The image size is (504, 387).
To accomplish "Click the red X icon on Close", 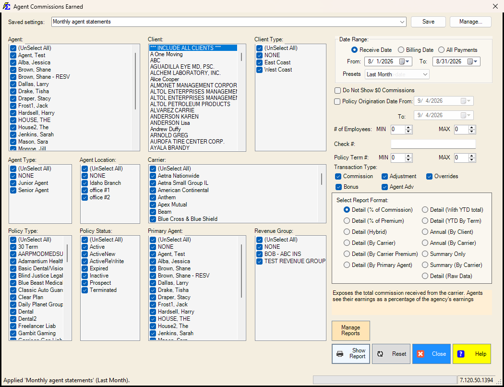I will click(x=420, y=354).
